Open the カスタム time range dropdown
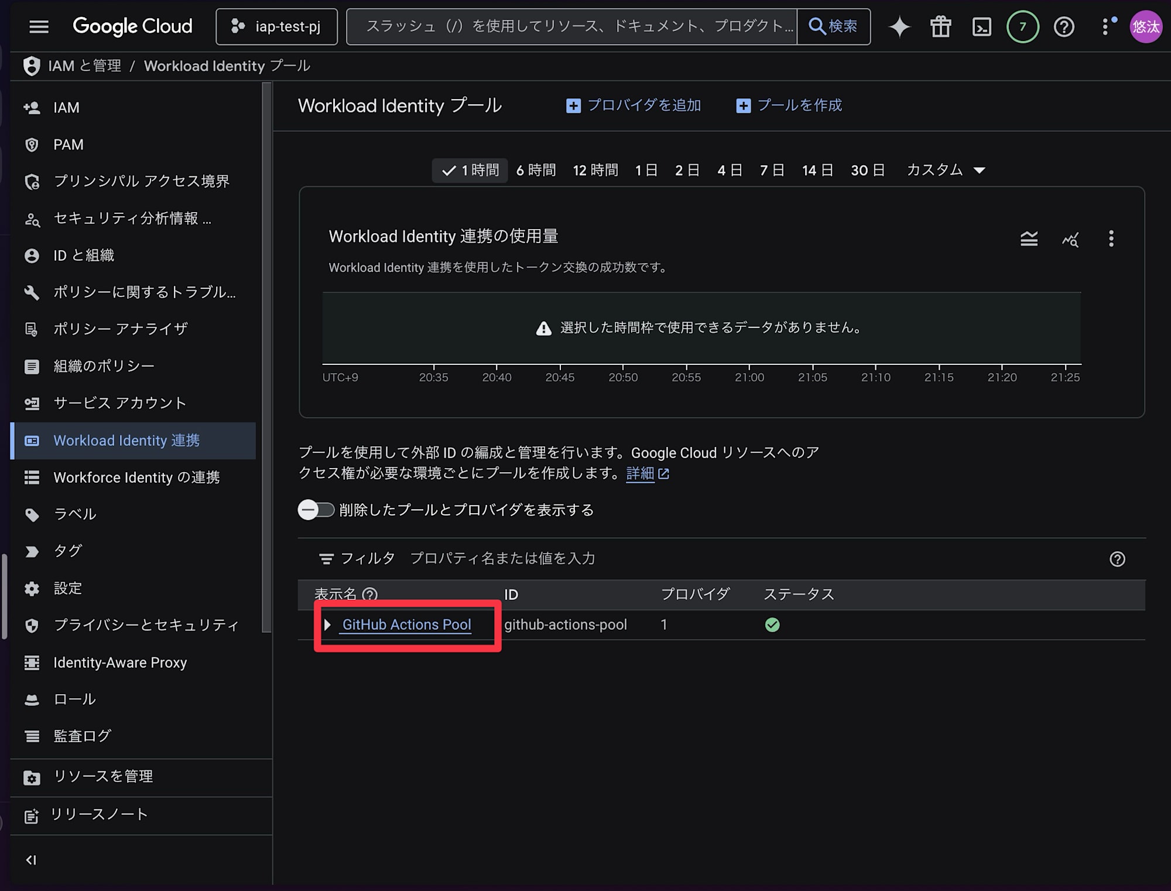 coord(946,170)
